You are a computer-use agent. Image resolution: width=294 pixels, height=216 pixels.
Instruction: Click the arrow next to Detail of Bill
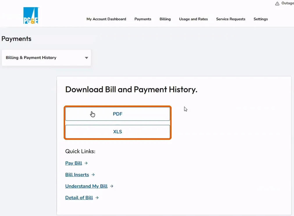(x=97, y=198)
